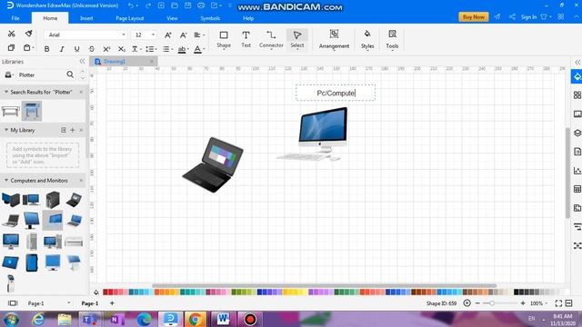
Task: Click the Sign In link
Action: point(528,17)
